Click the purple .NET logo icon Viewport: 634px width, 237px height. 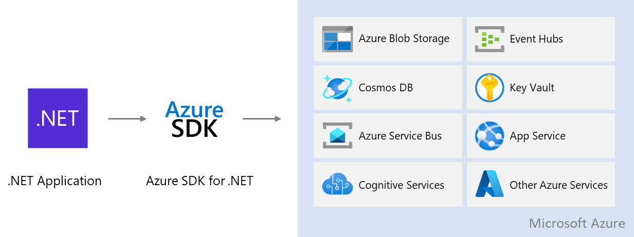[58, 118]
